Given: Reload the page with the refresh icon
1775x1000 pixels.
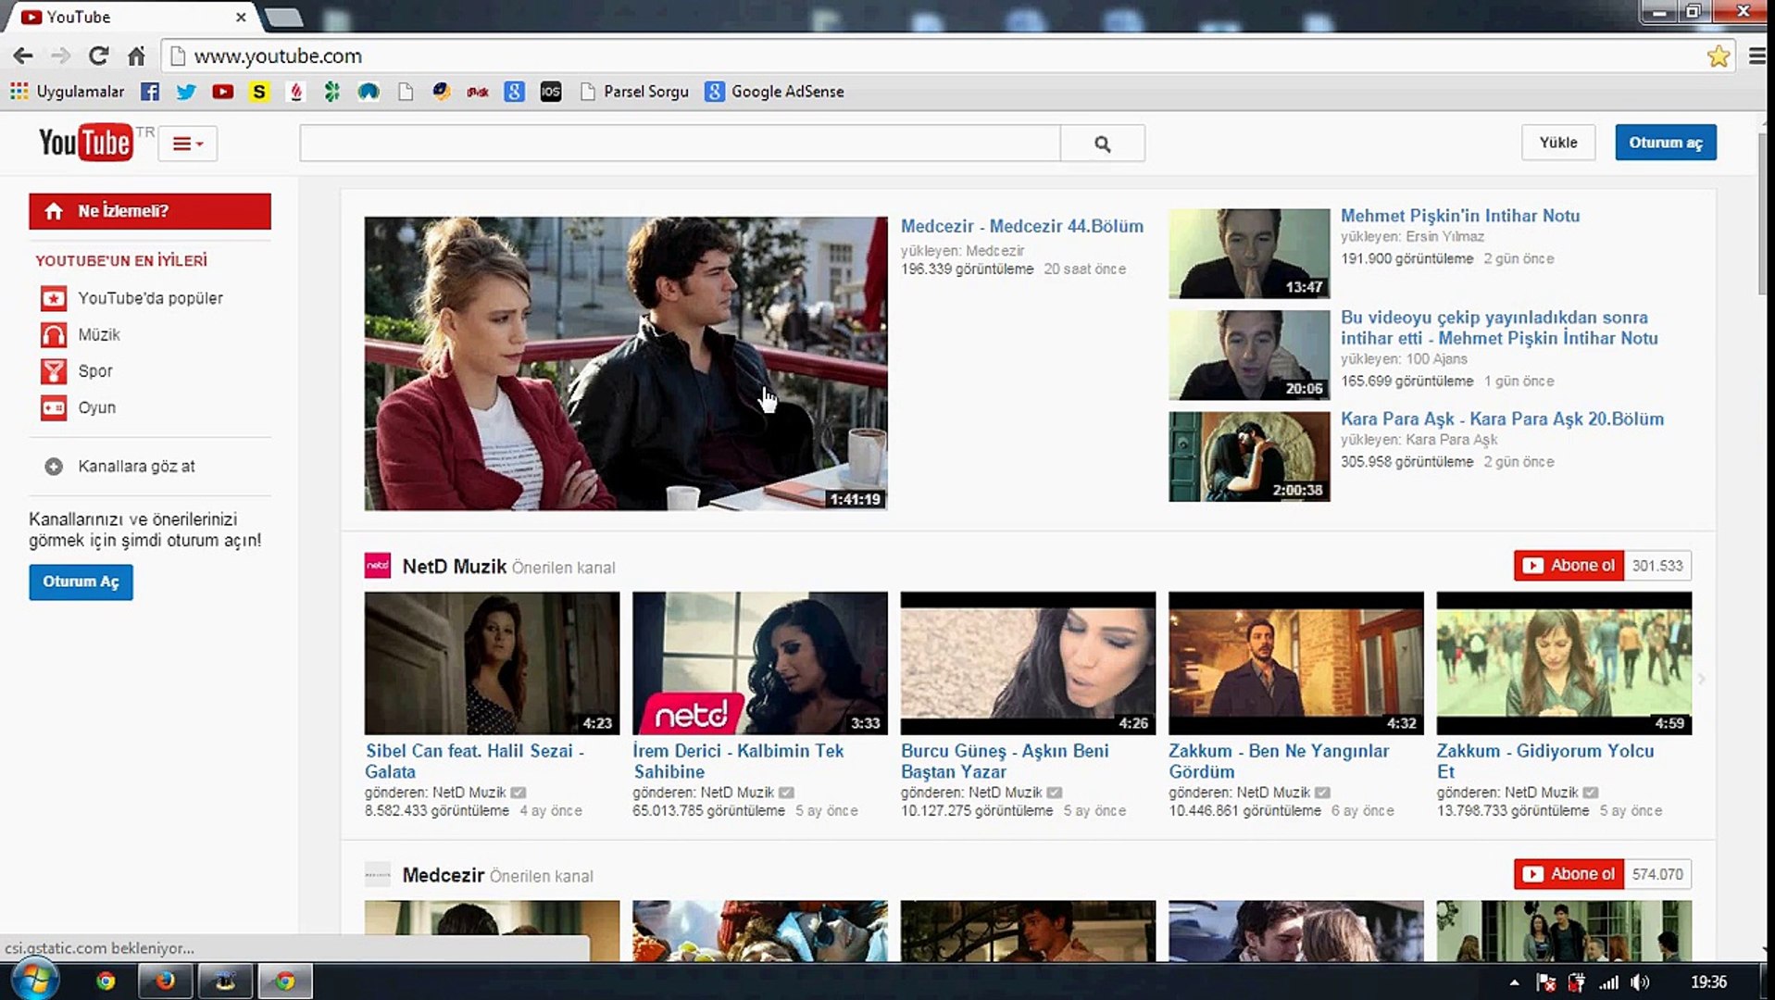Looking at the screenshot, I should pyautogui.click(x=98, y=56).
